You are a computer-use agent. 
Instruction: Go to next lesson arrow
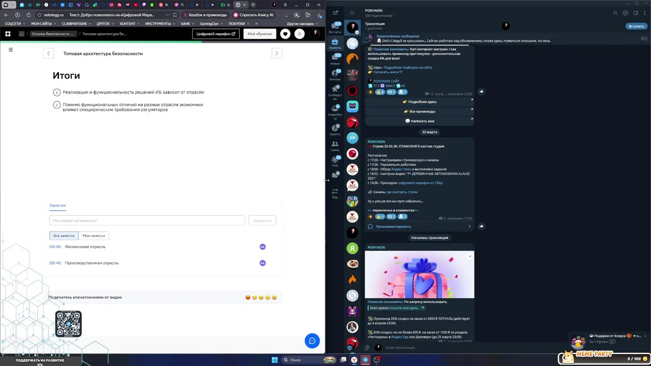point(277,53)
